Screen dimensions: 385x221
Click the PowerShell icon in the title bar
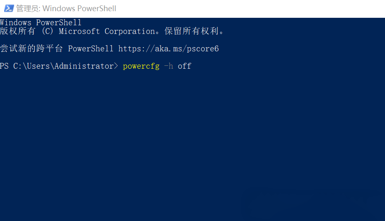pyautogui.click(x=8, y=8)
